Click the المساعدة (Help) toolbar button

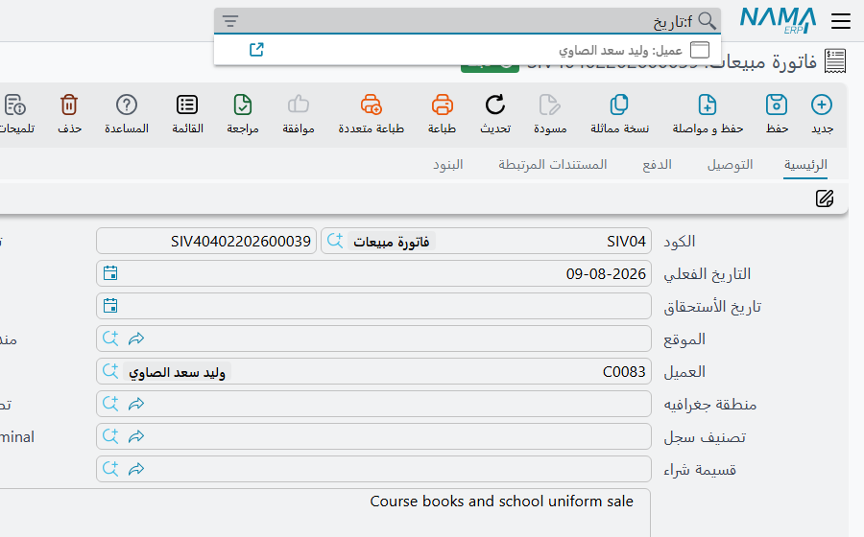[126, 114]
